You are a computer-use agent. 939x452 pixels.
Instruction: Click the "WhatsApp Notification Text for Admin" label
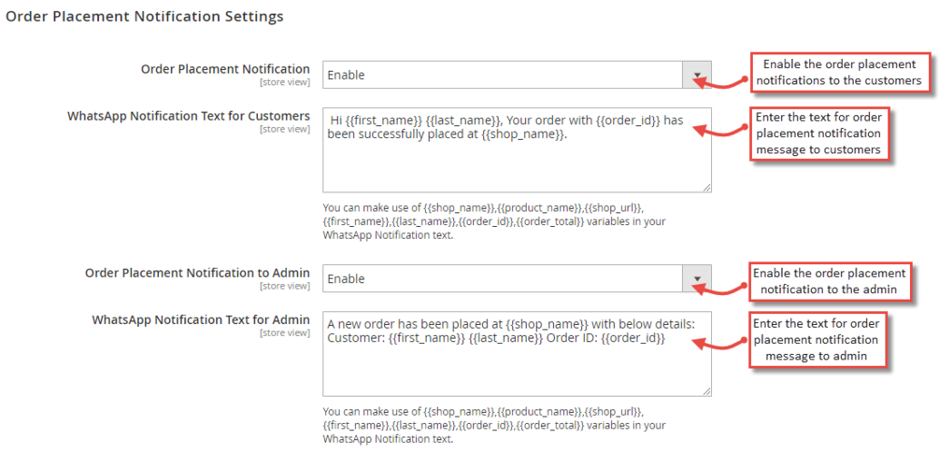pos(201,319)
